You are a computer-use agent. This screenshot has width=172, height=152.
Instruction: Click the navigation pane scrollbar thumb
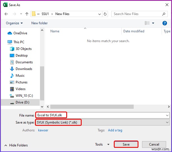[42, 83]
